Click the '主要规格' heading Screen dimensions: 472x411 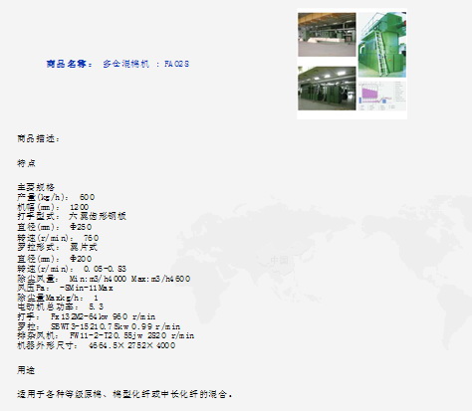coord(36,187)
